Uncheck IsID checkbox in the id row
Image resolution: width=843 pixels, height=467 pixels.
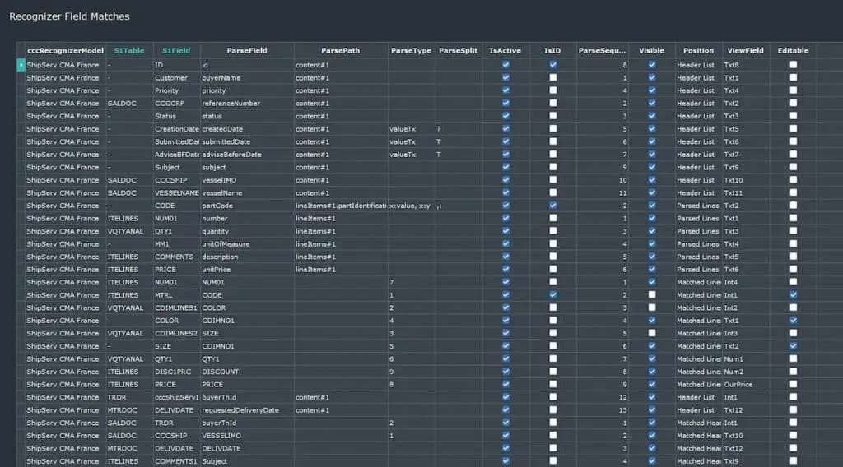(x=553, y=65)
